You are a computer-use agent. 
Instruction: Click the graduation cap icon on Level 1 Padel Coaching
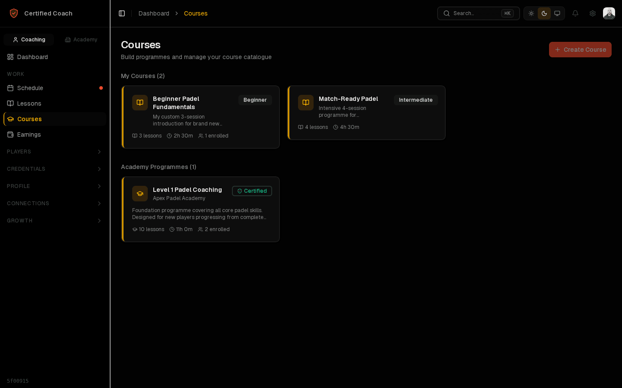click(x=140, y=194)
